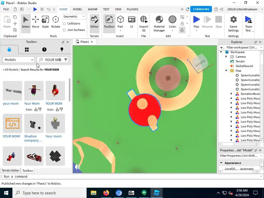Screen dimensions: 264x198
Task: Open Firefox from the taskbar
Action: (106, 193)
